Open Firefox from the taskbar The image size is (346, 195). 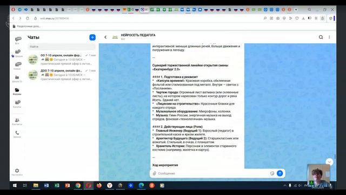pyautogui.click(x=99, y=185)
